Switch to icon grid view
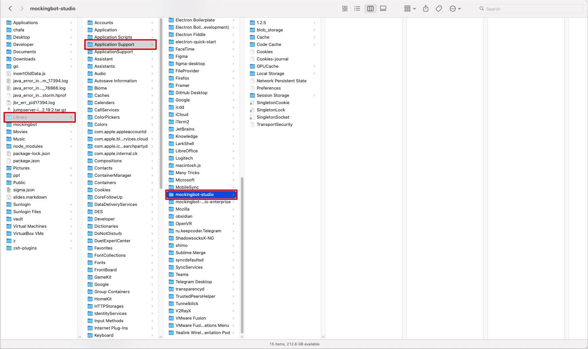 click(345, 9)
